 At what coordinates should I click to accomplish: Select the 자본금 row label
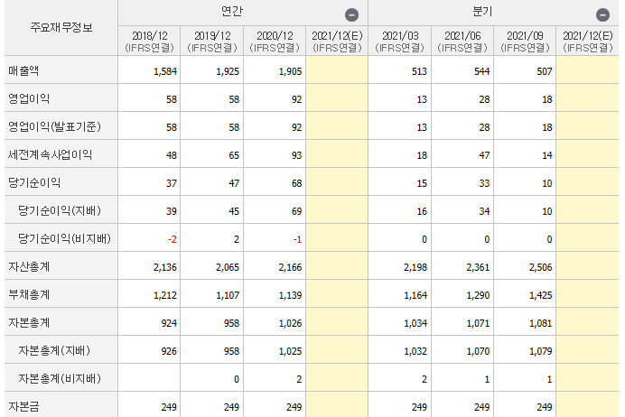tap(23, 407)
